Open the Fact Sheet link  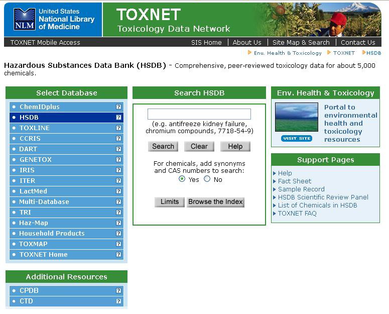point(295,181)
